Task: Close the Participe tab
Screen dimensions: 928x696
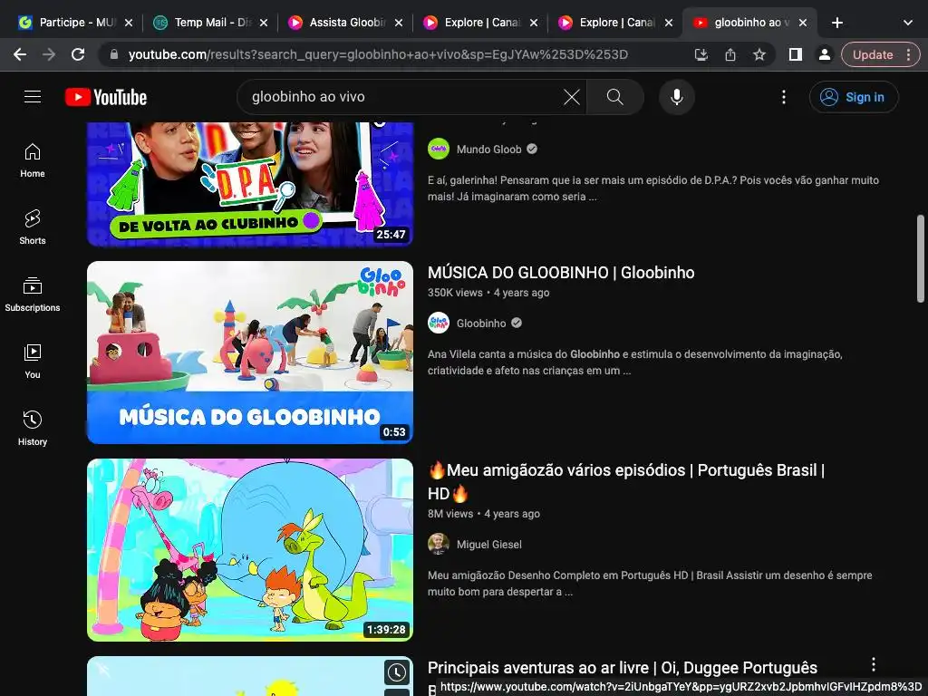Action: [129, 23]
